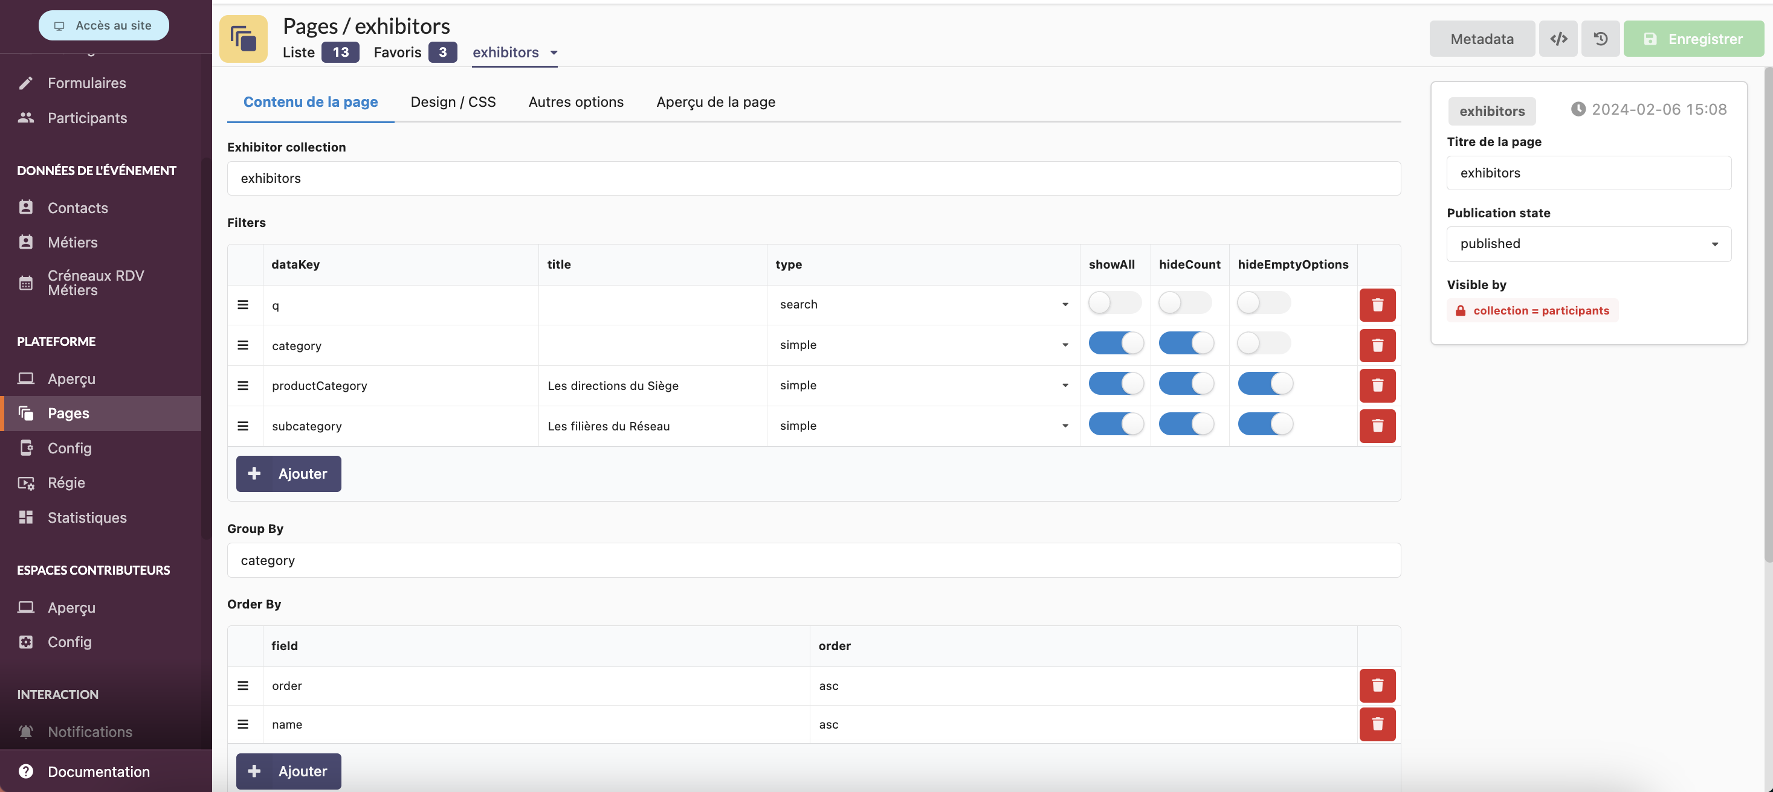Toggle hideEmptyOptions for category filter
Image resolution: width=1773 pixels, height=792 pixels.
click(x=1263, y=343)
